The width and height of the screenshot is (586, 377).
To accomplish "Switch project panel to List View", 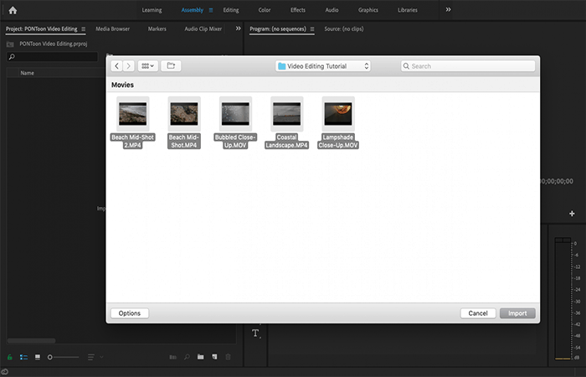I will click(23, 357).
